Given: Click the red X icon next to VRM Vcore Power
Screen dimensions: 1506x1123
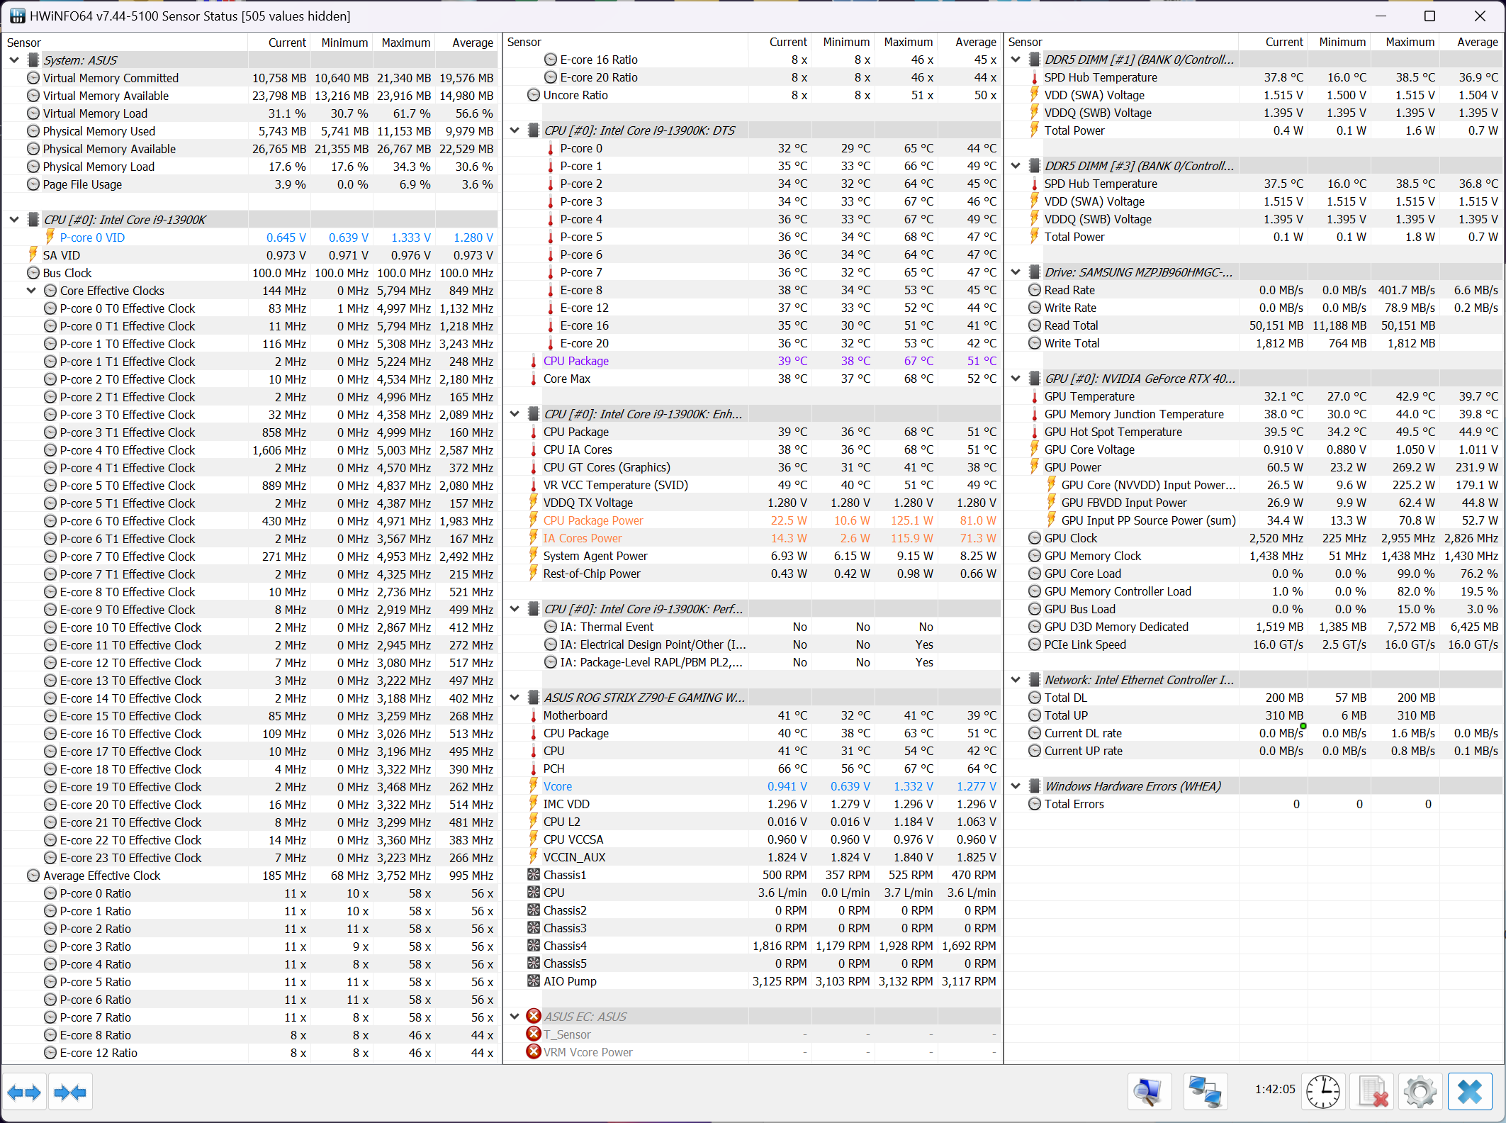Looking at the screenshot, I should 534,1052.
